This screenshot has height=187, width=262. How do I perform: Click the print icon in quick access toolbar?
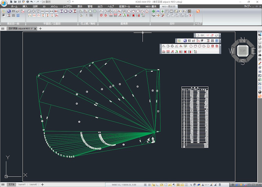pyautogui.click(x=28, y=2)
